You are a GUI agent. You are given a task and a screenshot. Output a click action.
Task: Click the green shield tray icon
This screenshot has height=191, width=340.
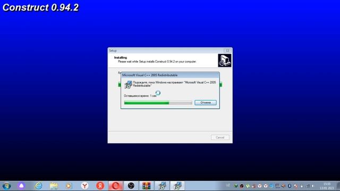(236, 186)
